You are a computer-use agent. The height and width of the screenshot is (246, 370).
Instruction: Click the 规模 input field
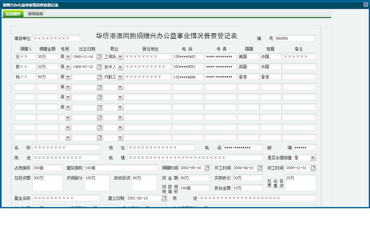tap(195, 158)
